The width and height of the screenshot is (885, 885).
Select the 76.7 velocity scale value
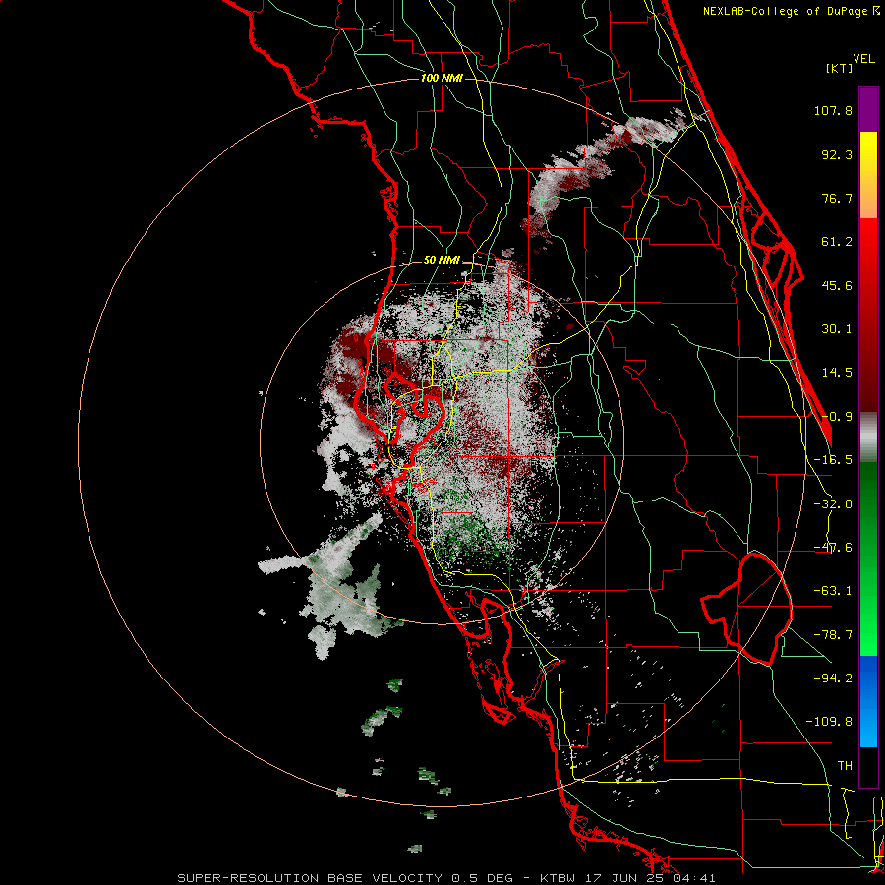(x=837, y=198)
